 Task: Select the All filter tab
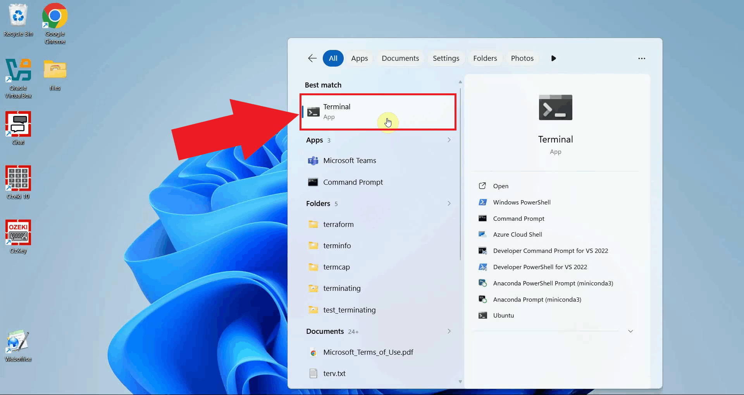pyautogui.click(x=333, y=58)
